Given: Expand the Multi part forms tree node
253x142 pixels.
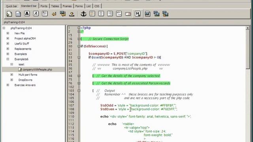Looking at the screenshot, I should (12, 75).
